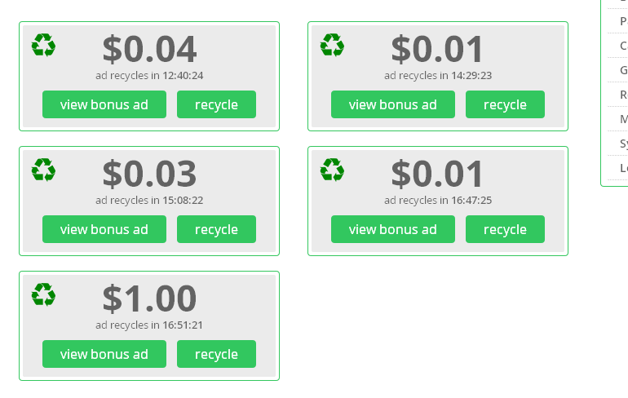
Task: Click recycle icon on the 16:47:25 card
Action: pyautogui.click(x=332, y=170)
